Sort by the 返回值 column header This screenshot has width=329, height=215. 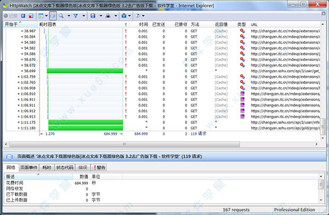point(221,24)
